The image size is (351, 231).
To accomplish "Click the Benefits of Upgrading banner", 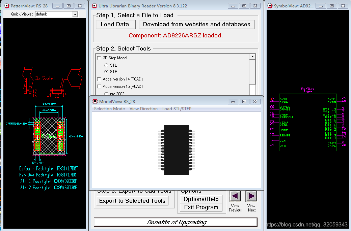I will [x=176, y=222].
